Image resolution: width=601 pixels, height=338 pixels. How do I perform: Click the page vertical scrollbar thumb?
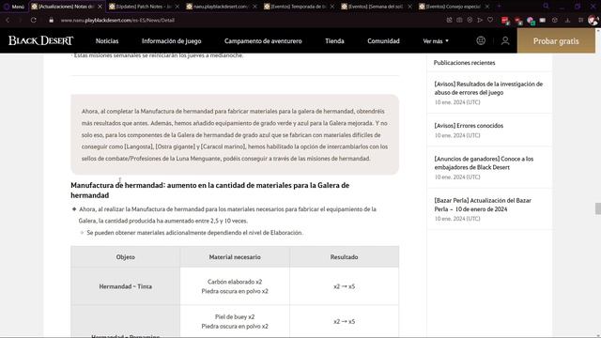pos(598,208)
